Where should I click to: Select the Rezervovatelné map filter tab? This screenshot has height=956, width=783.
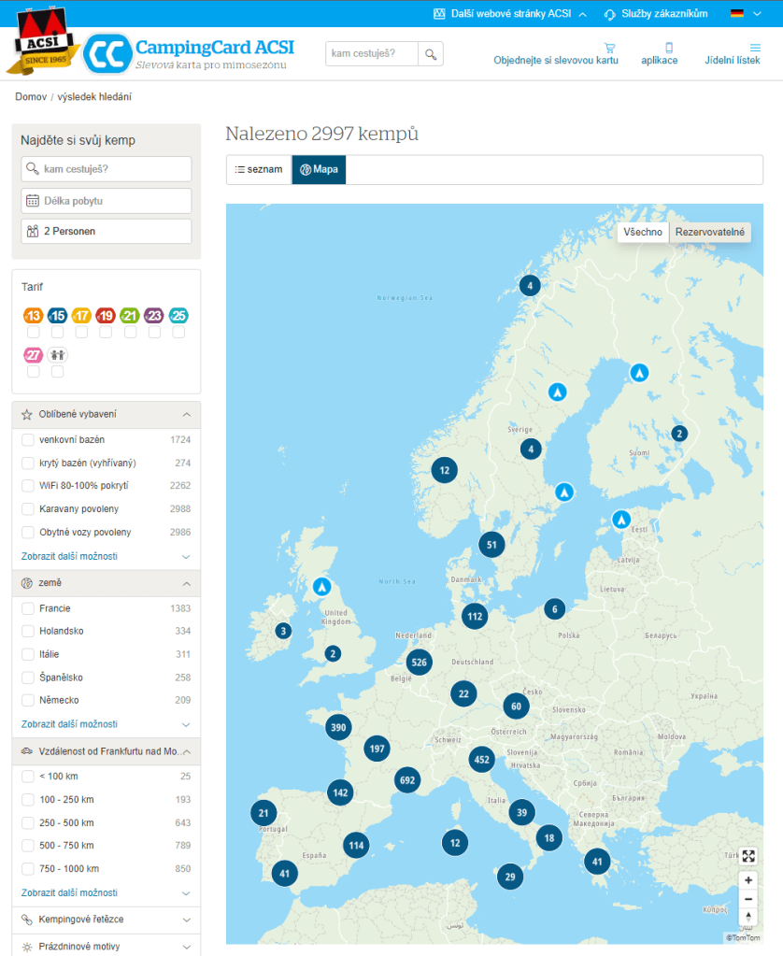tap(710, 232)
